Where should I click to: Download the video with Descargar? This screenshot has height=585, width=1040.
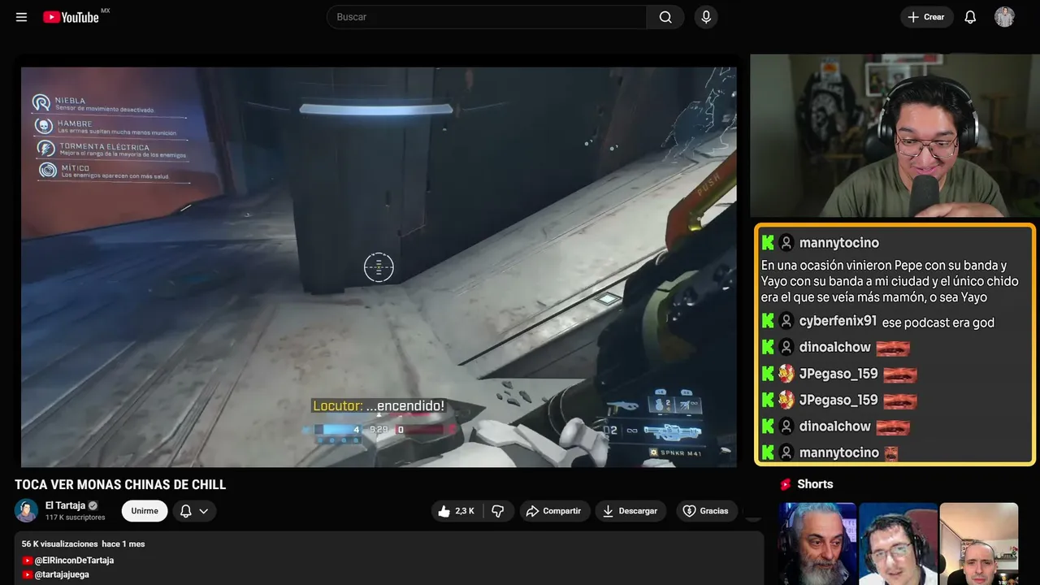coord(630,511)
